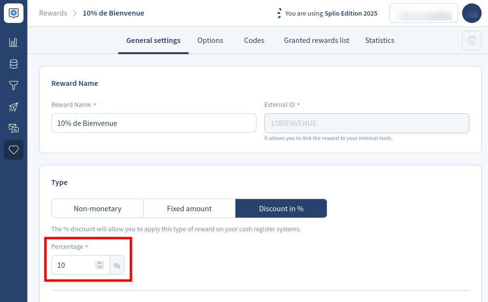
Task: Select the Discount in % type
Action: coord(281,208)
